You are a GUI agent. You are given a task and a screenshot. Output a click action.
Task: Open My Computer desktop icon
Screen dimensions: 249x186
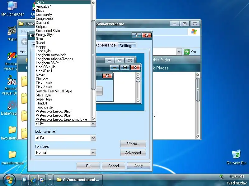12,9
